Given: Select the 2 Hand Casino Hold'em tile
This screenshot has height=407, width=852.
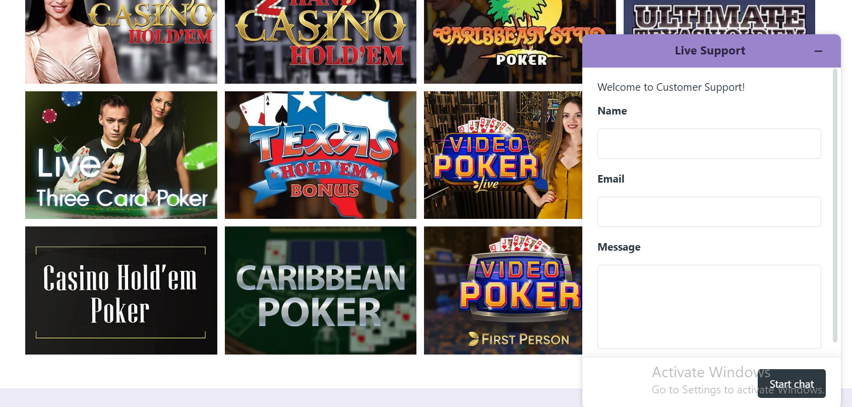Looking at the screenshot, I should tap(321, 42).
